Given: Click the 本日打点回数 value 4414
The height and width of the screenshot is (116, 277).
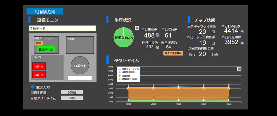Looking at the screenshot, I should click(x=231, y=31).
